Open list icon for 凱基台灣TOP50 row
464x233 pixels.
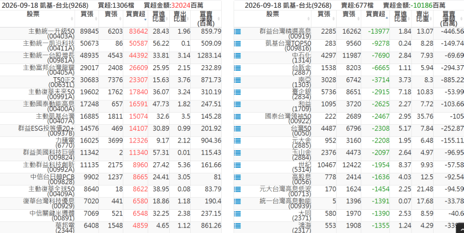pos(237,44)
